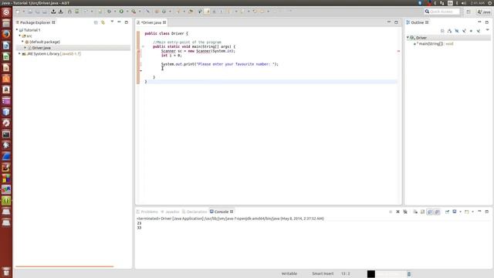Select the Console tab
Image resolution: width=494 pixels, height=278 pixels.
222,212
